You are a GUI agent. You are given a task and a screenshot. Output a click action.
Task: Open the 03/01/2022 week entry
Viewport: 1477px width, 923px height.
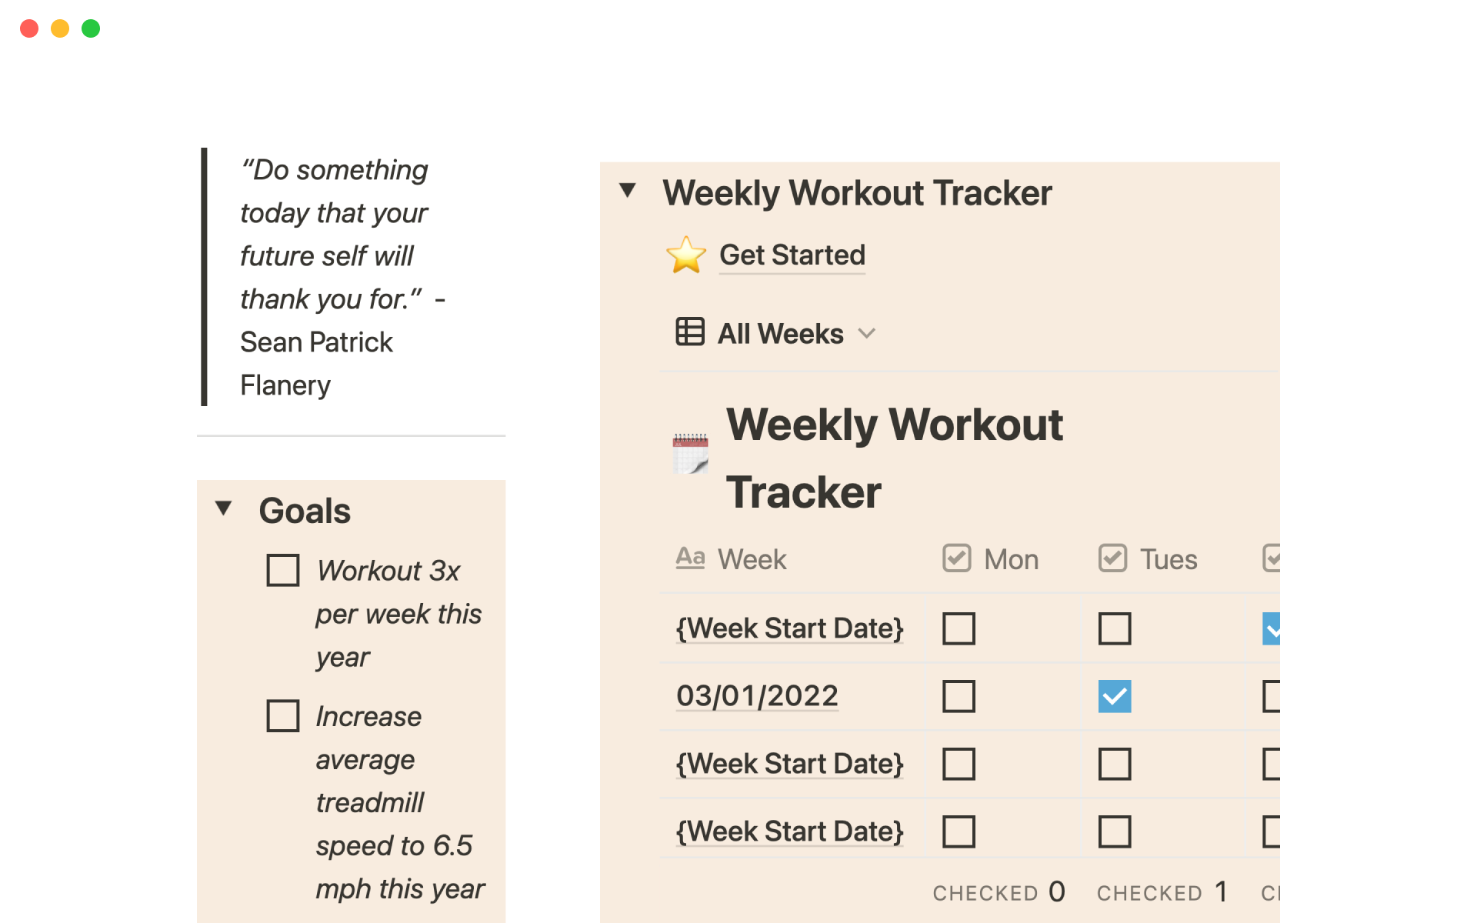757,696
